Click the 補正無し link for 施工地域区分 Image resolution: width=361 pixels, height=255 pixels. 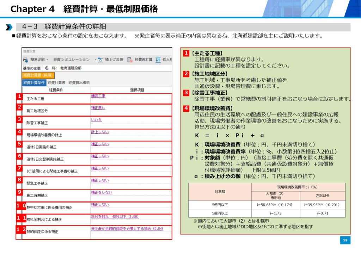click(x=98, y=108)
